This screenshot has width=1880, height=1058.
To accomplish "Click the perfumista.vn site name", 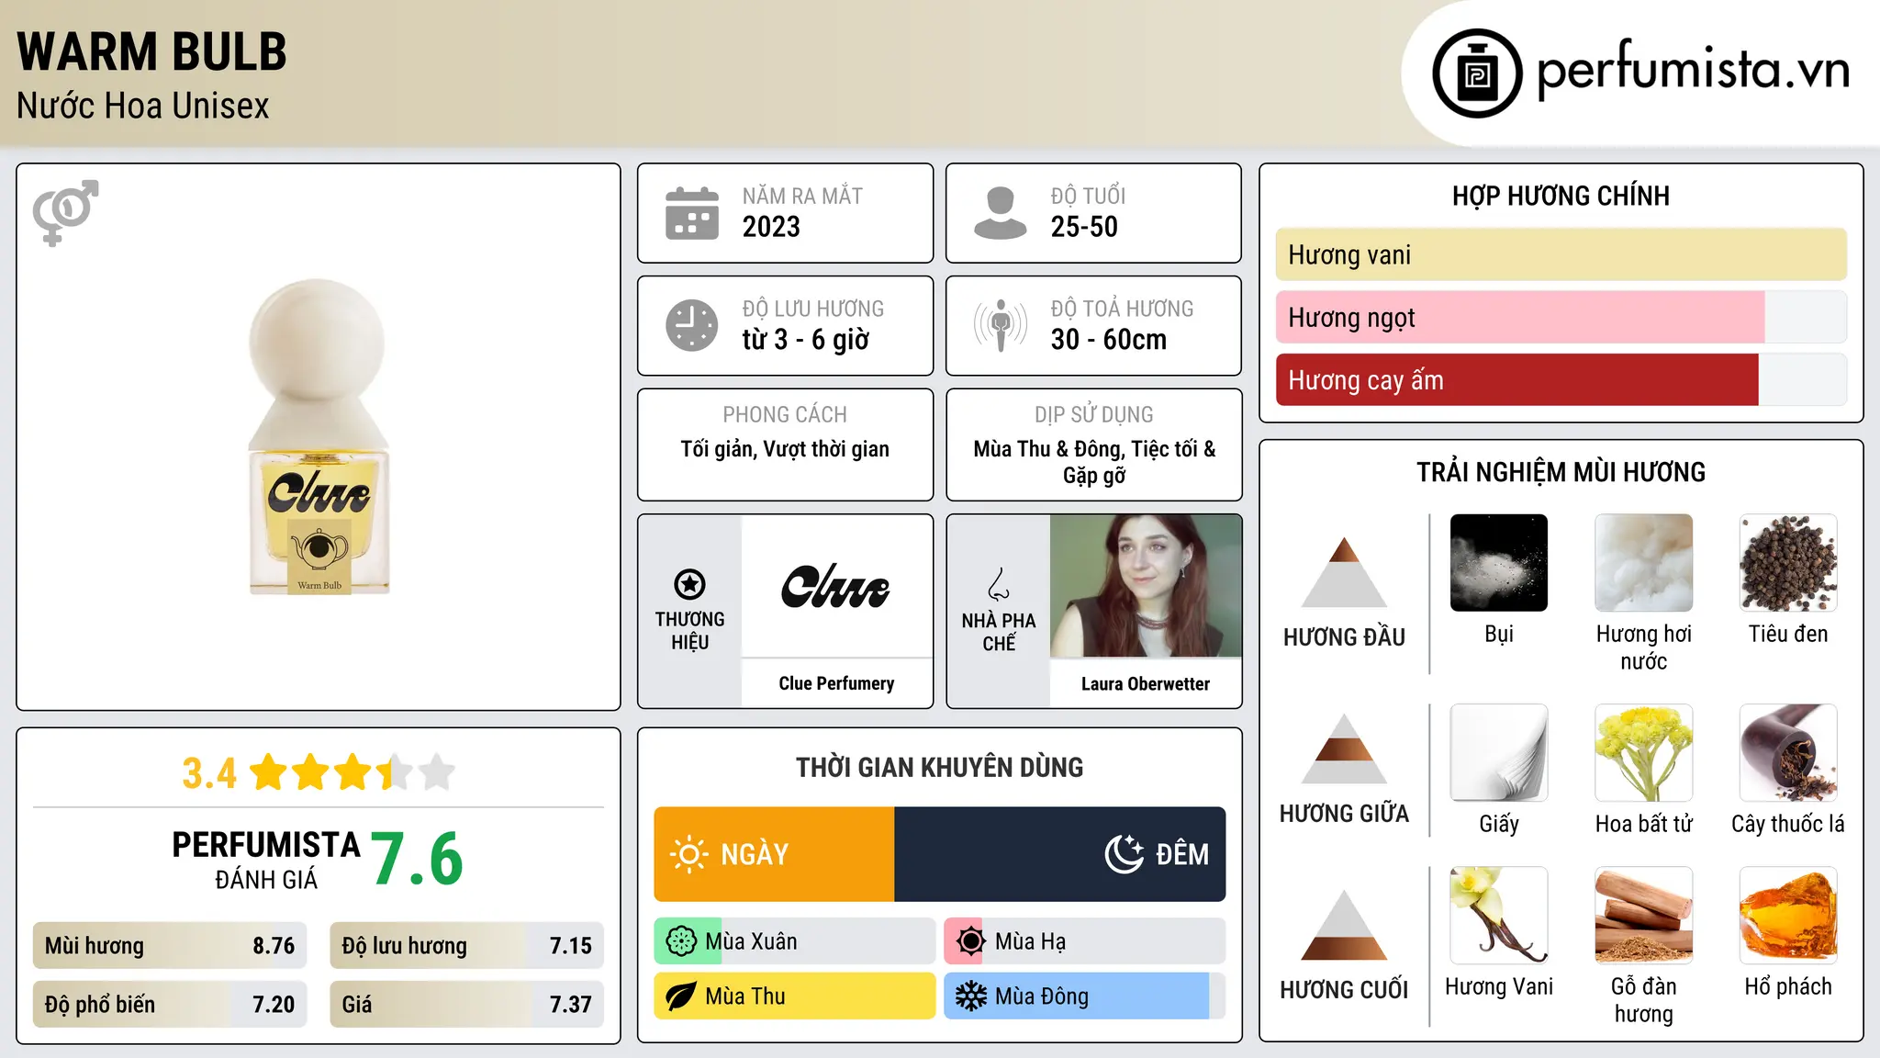I will (1693, 70).
